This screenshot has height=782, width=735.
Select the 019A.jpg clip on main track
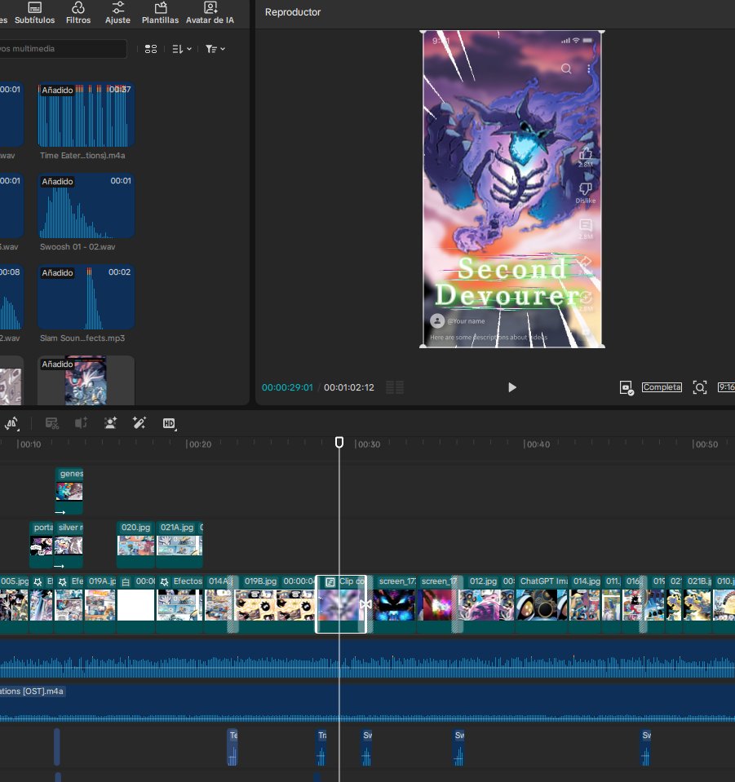(100, 604)
